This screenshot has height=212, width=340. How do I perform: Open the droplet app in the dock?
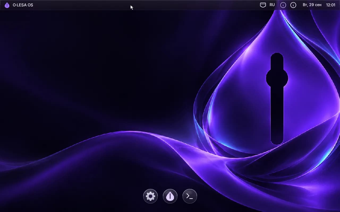(170, 196)
